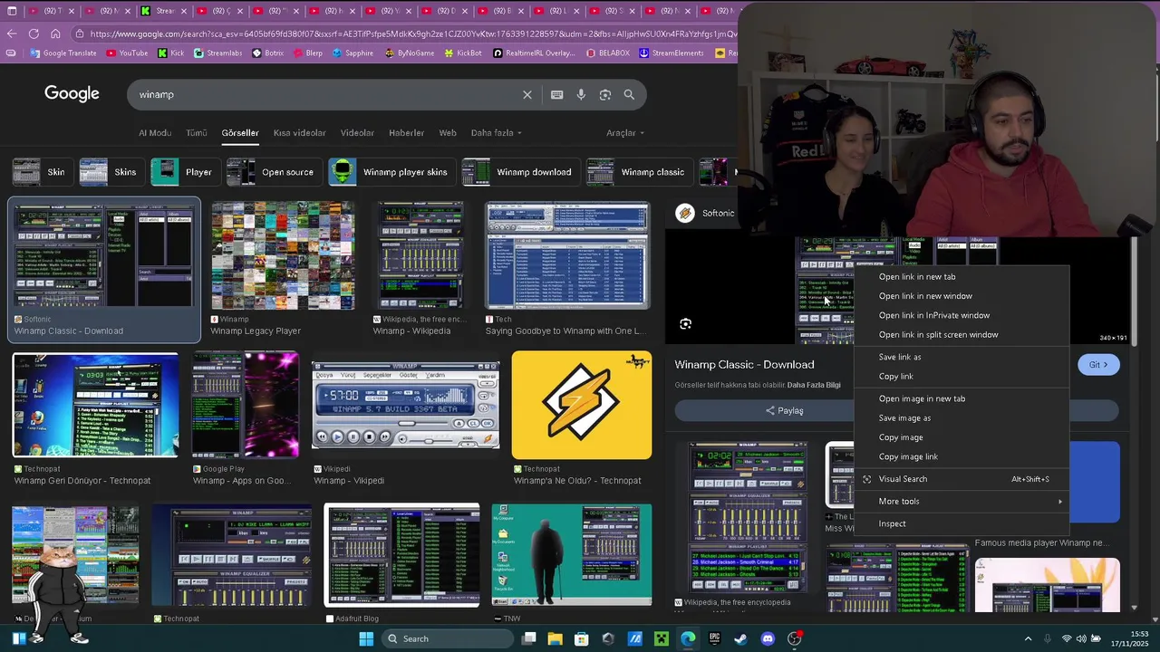This screenshot has width=1160, height=652.
Task: Open Task View on the taskbar
Action: 529,638
